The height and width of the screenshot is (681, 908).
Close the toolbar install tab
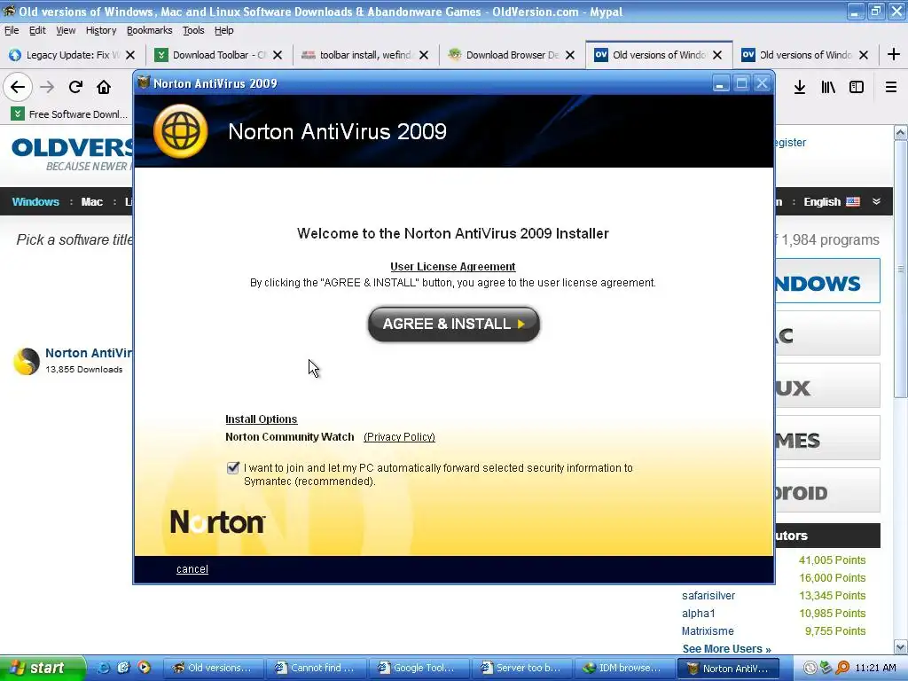click(424, 55)
